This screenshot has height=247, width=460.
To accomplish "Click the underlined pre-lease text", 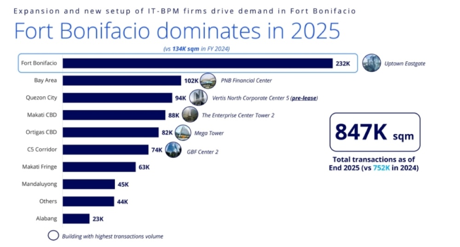I will tap(304, 98).
